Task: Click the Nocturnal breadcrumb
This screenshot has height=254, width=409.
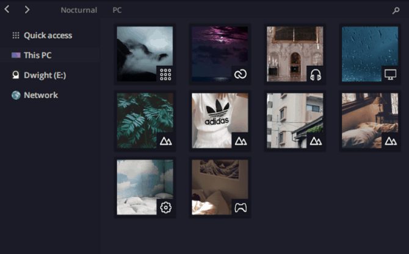Action: (79, 10)
